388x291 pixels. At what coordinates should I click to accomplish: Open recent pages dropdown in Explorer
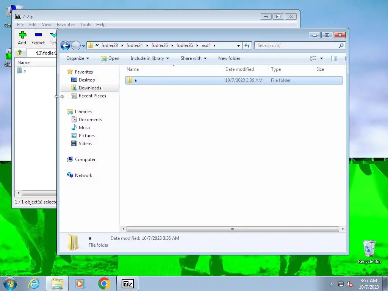point(84,46)
